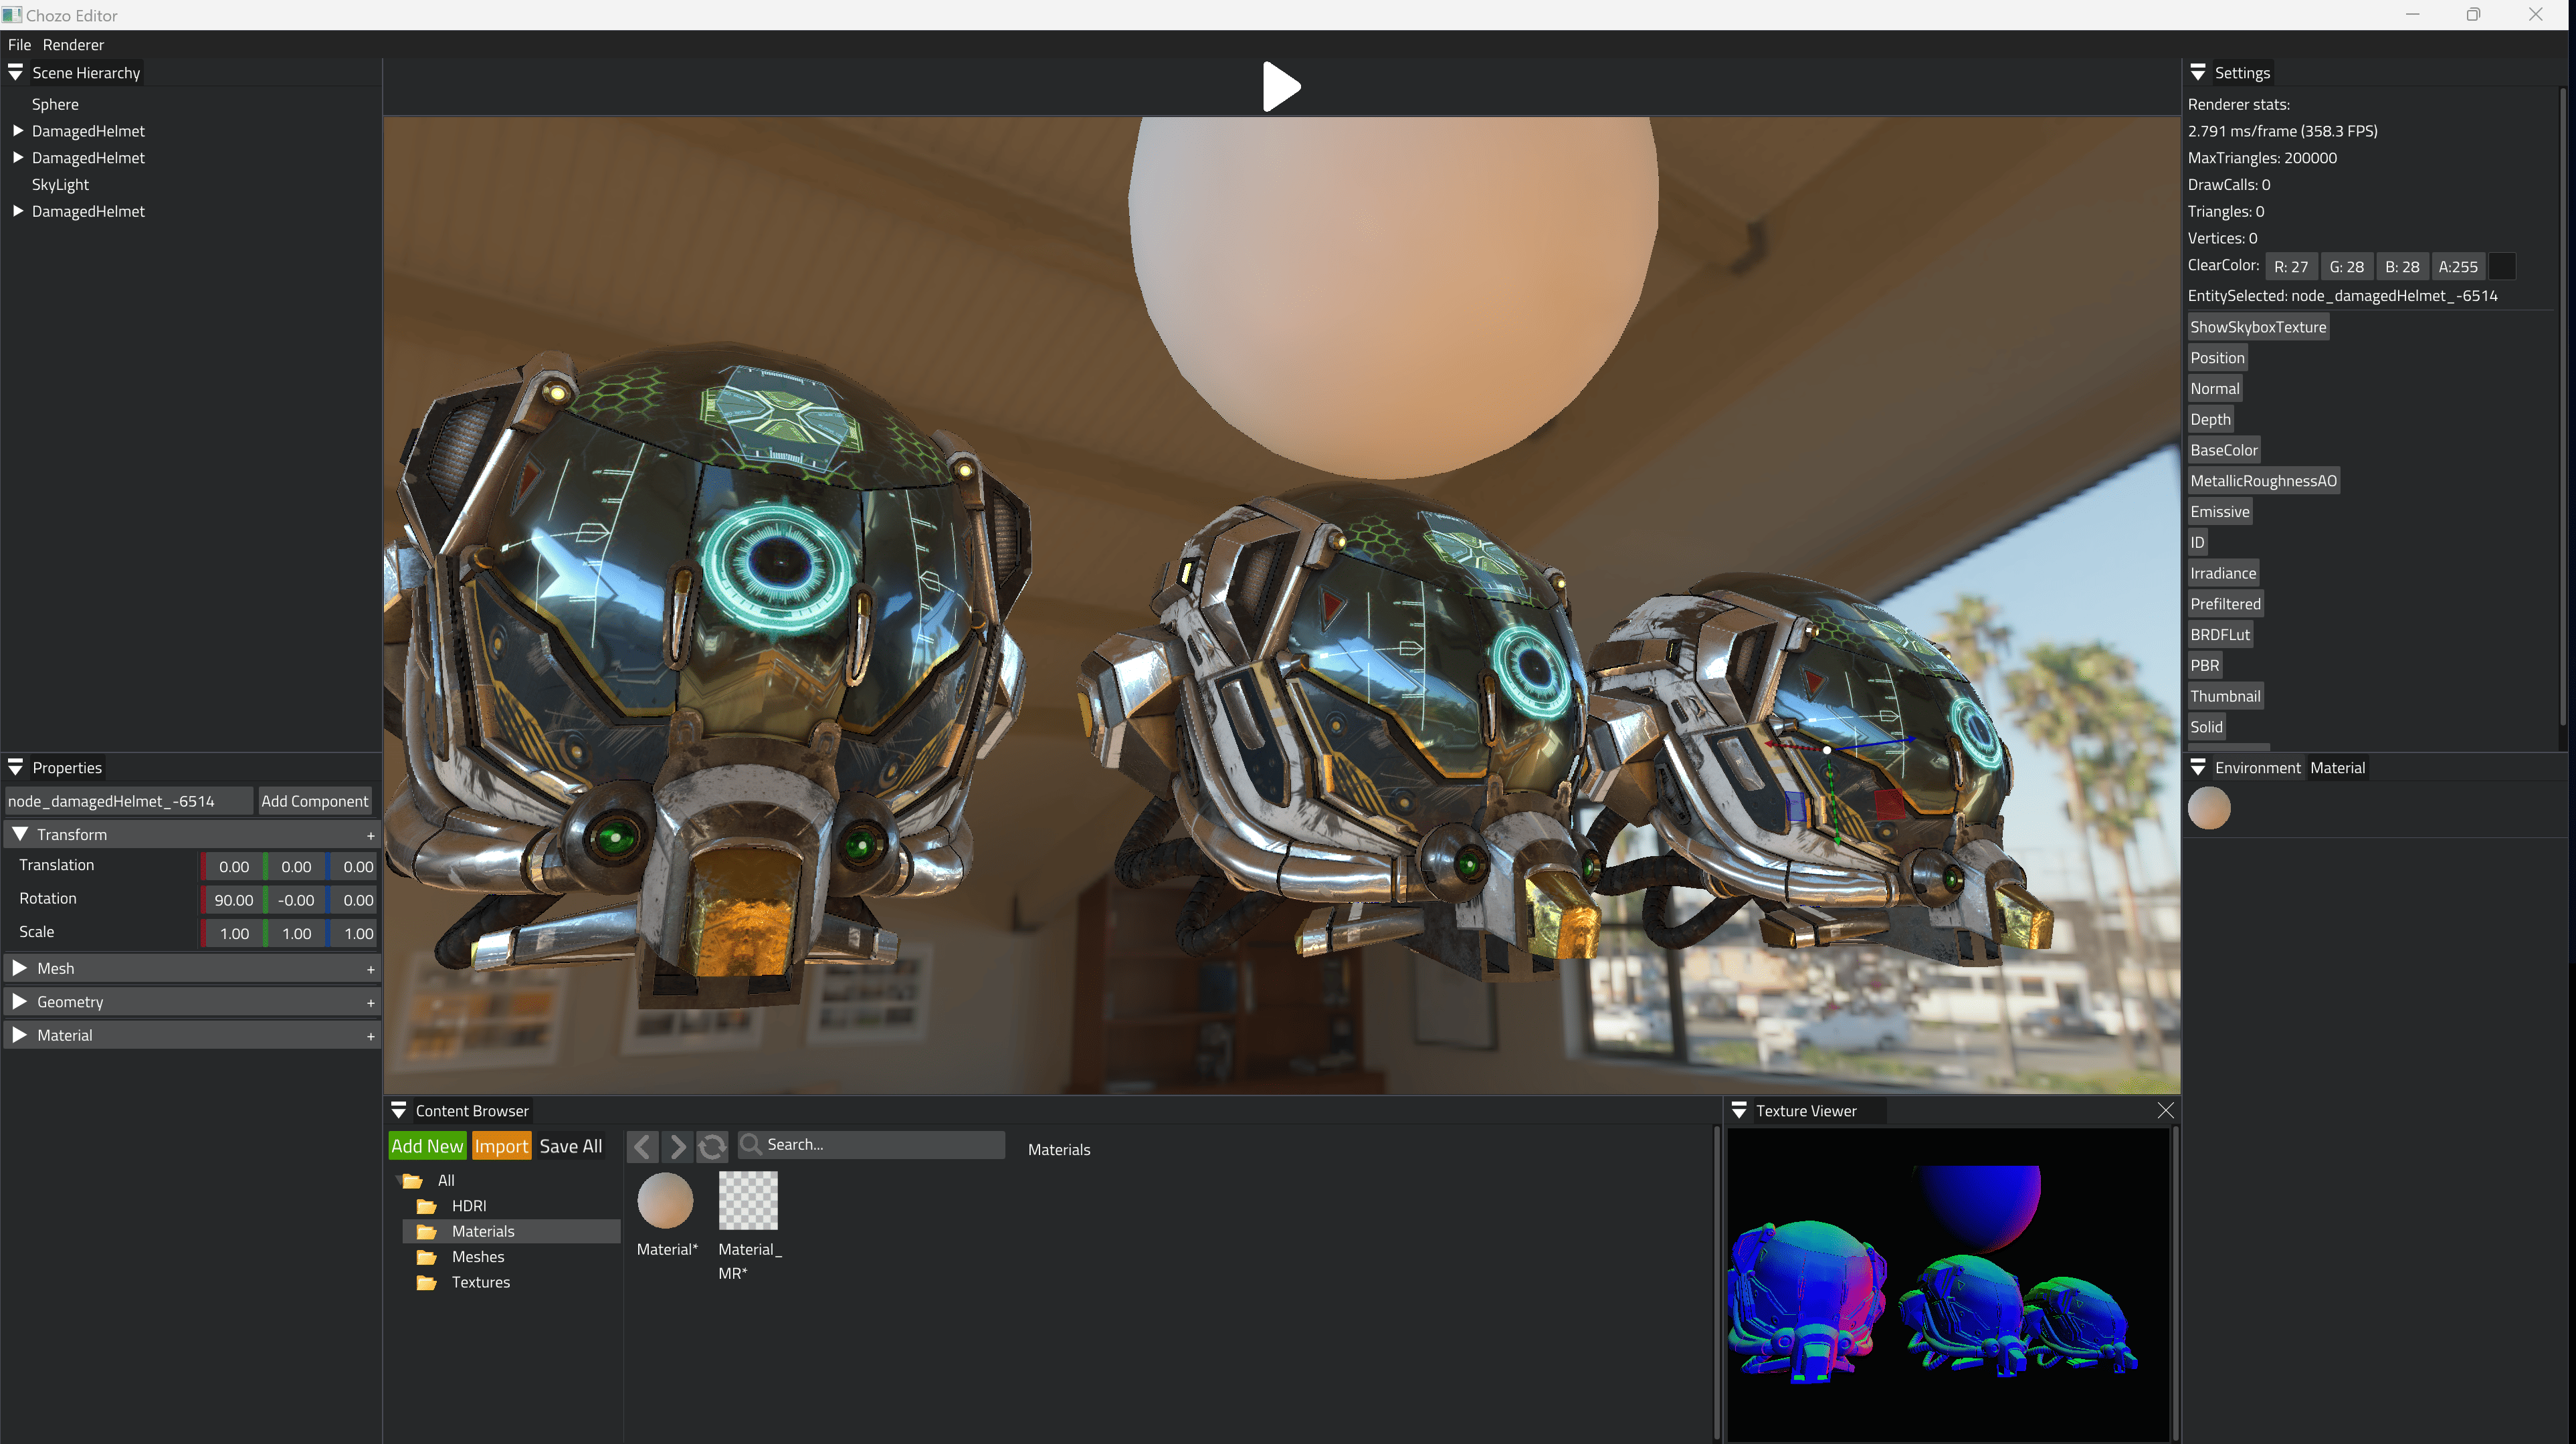Collapse the Scene Hierarchy panel triangle
Viewport: 2576px width, 1444px height.
pyautogui.click(x=16, y=72)
